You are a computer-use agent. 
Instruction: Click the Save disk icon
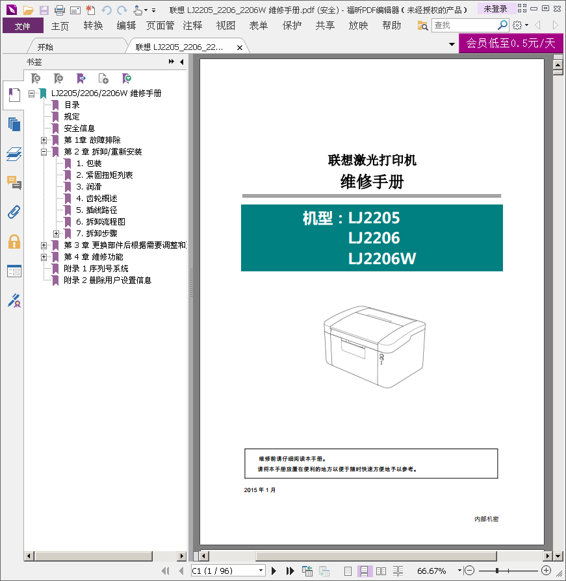pos(44,10)
